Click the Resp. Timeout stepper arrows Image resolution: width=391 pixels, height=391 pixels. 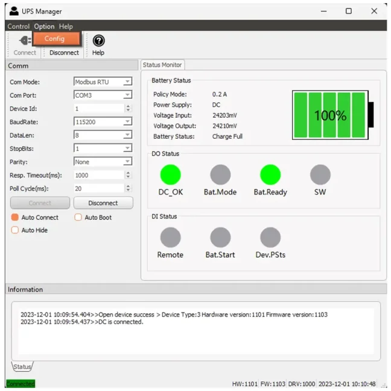click(128, 175)
